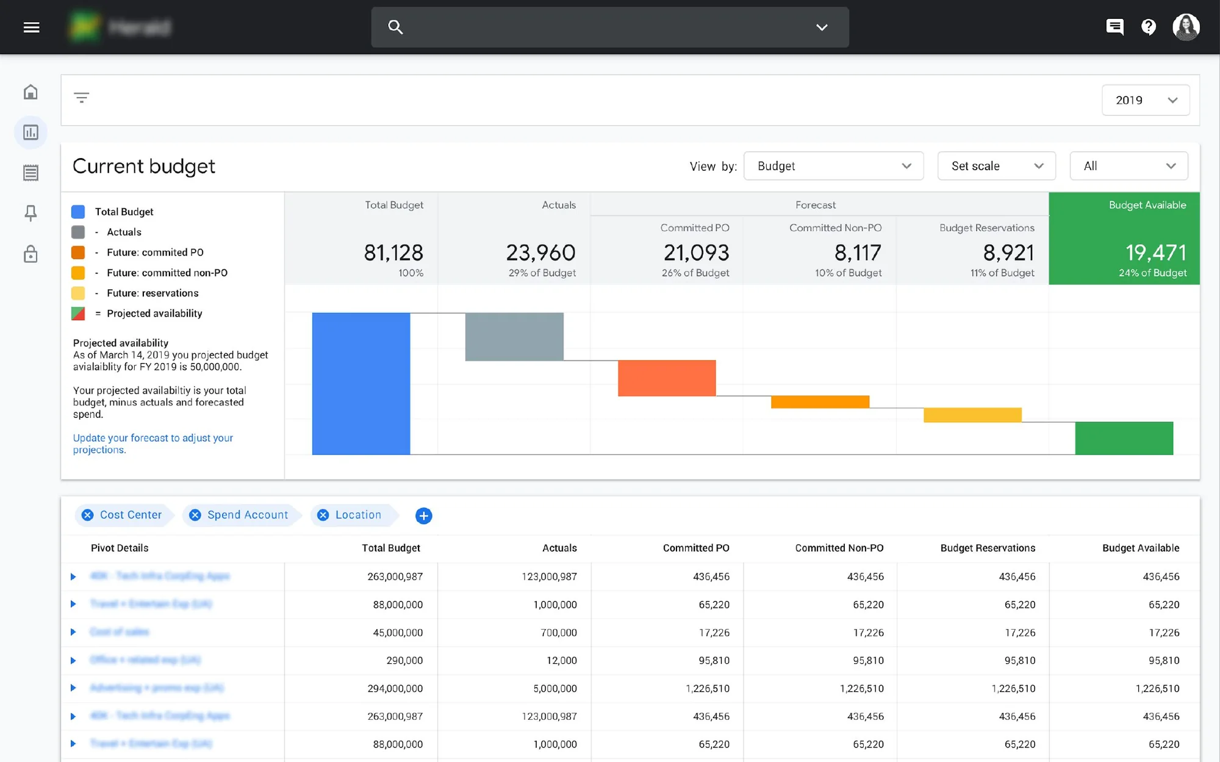Image resolution: width=1220 pixels, height=762 pixels.
Task: Click the yellow Budget Reservations chart bar
Action: (x=972, y=415)
